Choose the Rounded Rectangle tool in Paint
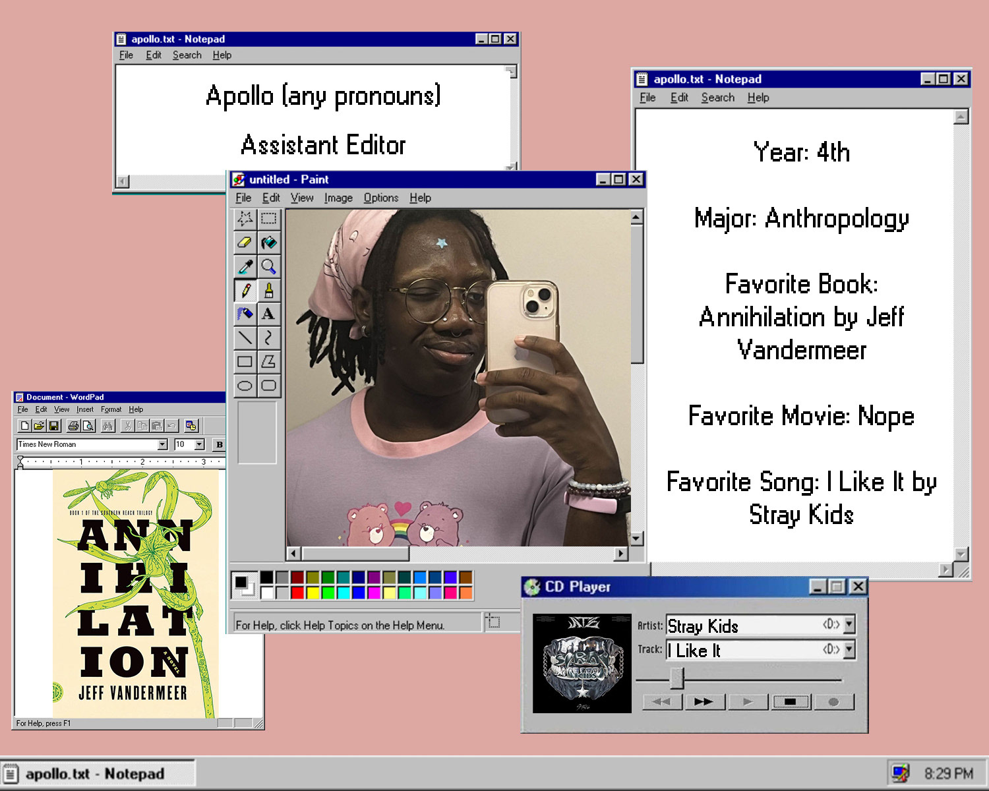The height and width of the screenshot is (791, 989). coord(268,386)
